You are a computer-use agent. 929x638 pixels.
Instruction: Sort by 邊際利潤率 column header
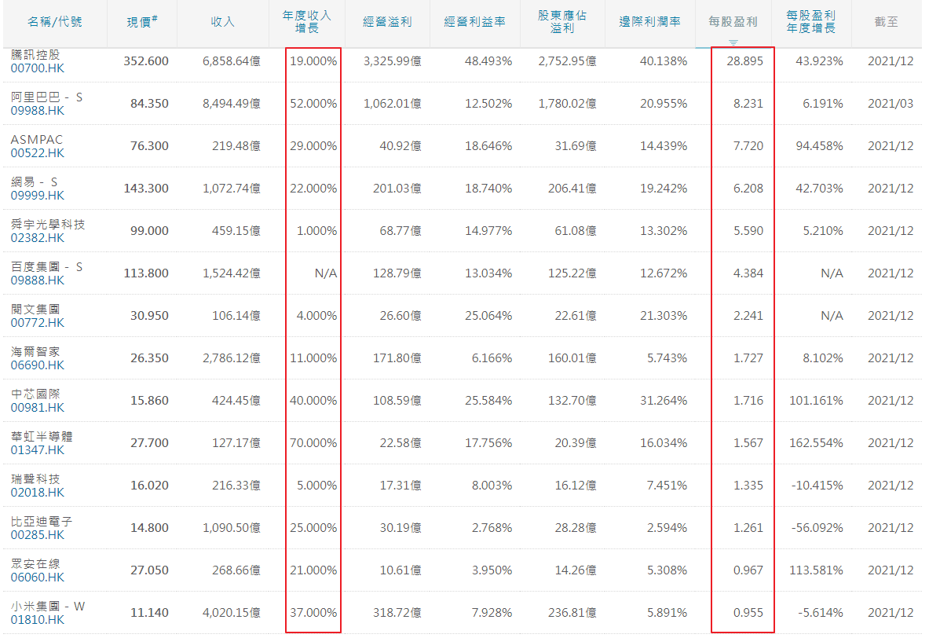point(649,22)
